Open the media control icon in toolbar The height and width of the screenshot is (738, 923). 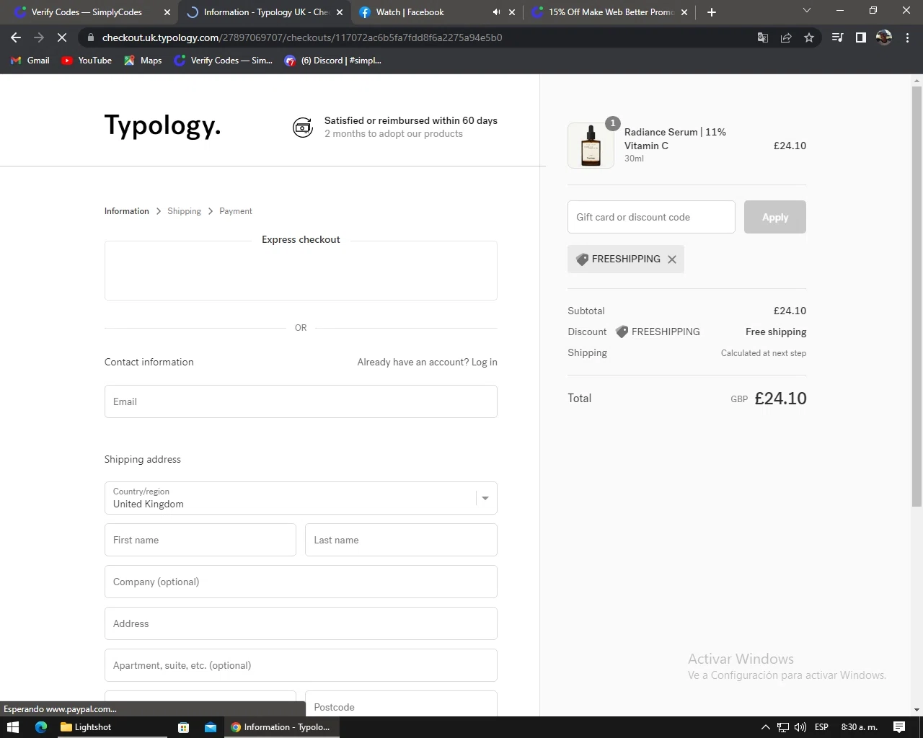[837, 37]
